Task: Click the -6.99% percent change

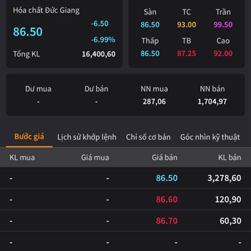Action: click(x=103, y=40)
